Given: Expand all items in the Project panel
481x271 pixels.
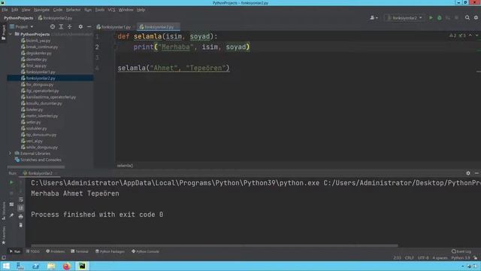Looking at the screenshot, I should (61, 27).
